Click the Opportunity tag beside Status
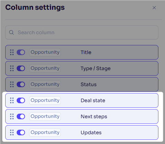Image resolution: width=165 pixels, height=144 pixels. coord(45,84)
